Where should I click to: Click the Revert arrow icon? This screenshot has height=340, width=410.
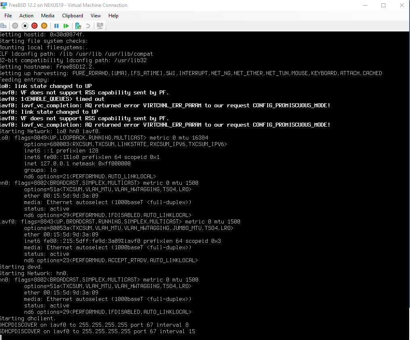(x=87, y=26)
